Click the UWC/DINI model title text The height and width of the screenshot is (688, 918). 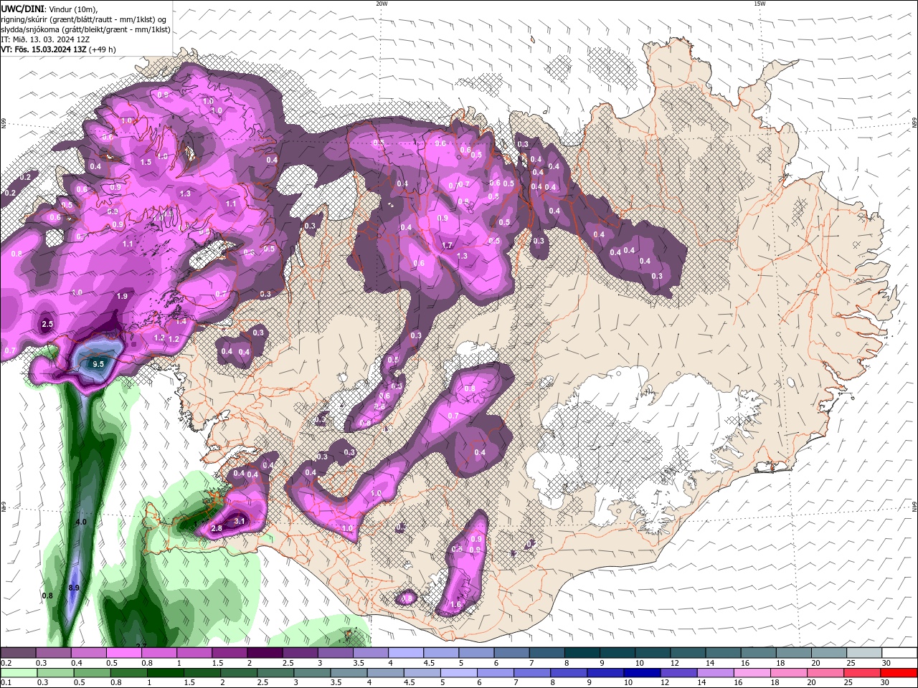point(22,8)
